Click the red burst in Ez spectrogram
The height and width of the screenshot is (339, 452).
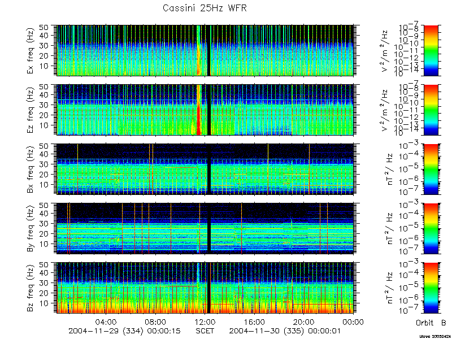coord(199,110)
